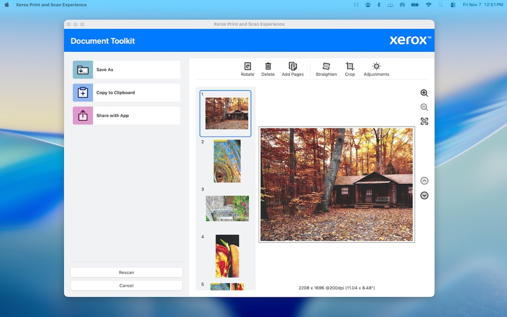
Task: Click the Copy to Clipboard option
Action: (x=126, y=92)
